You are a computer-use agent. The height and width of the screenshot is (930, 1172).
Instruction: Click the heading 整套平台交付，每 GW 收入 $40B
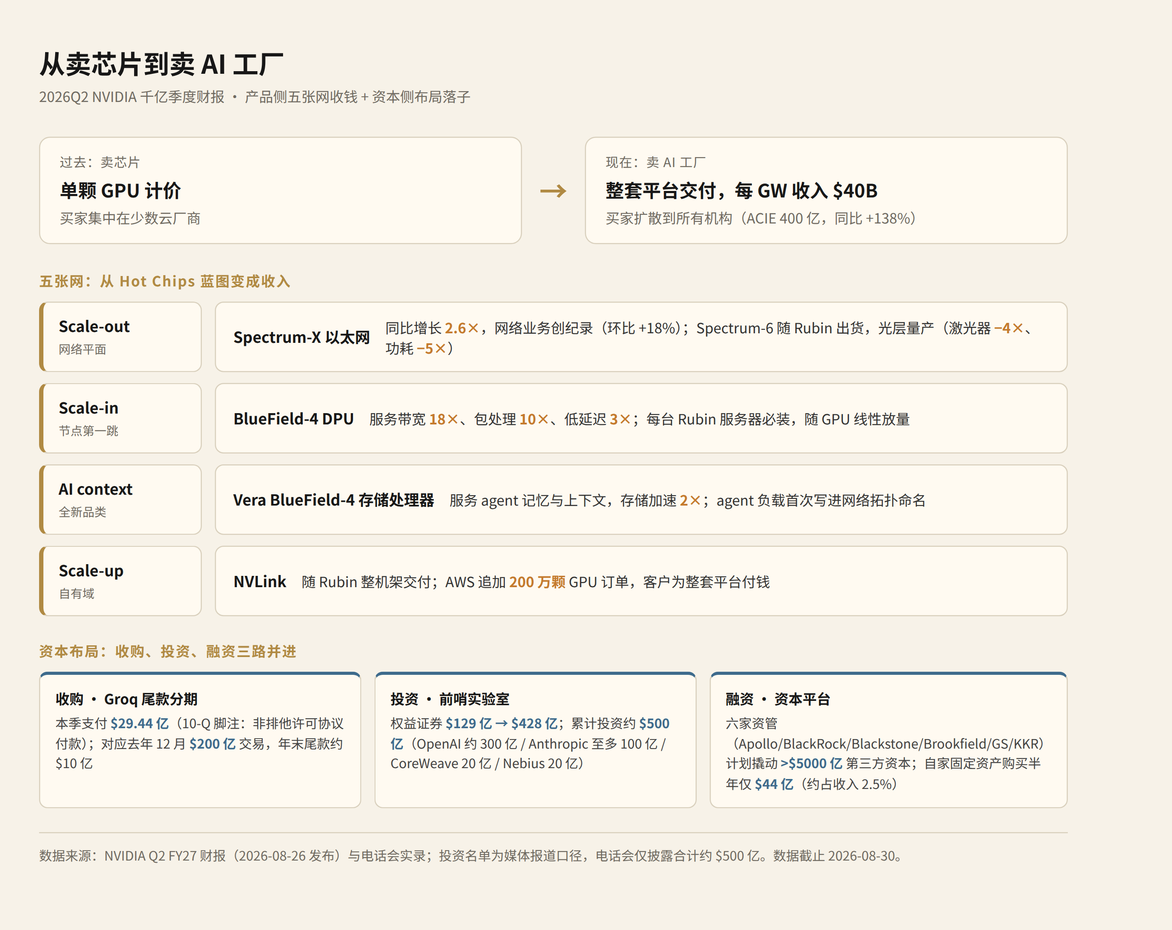pyautogui.click(x=741, y=191)
